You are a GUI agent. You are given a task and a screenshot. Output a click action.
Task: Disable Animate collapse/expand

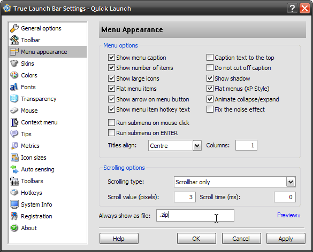(x=210, y=99)
